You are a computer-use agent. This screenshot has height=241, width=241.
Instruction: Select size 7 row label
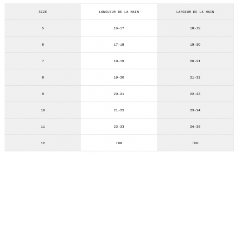43,61
